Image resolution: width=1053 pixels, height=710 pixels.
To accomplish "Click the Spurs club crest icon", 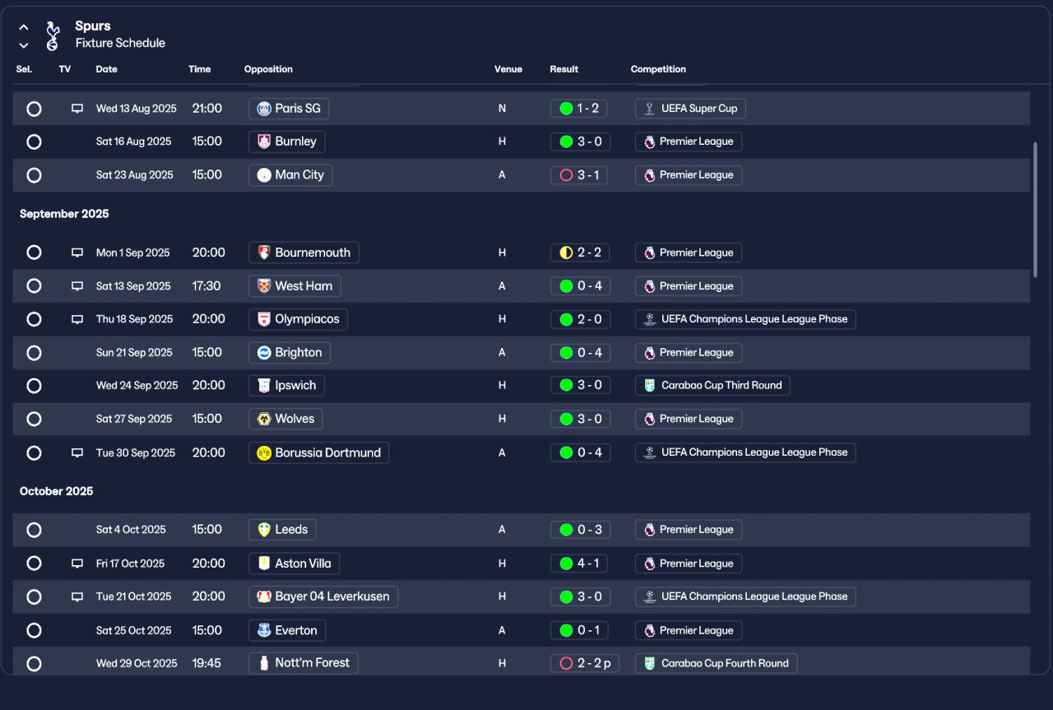I will click(x=53, y=35).
